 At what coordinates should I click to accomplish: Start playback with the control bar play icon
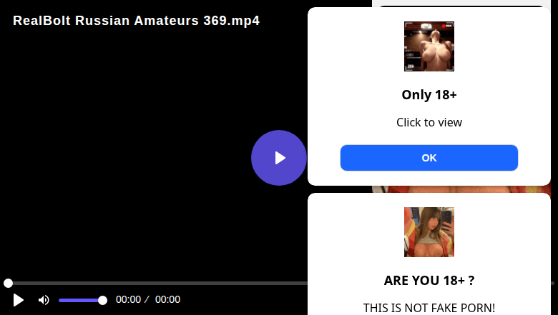click(x=18, y=300)
